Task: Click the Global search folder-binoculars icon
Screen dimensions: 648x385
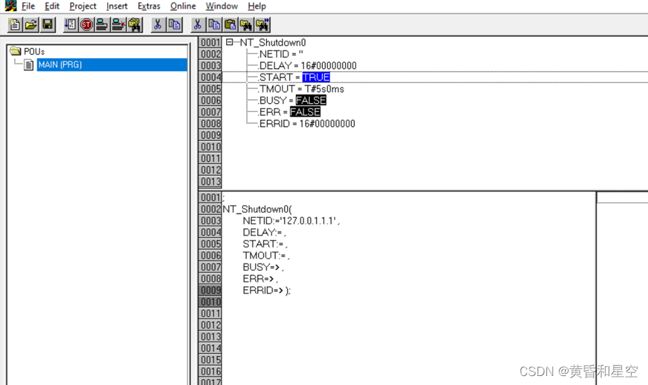Action: (135, 25)
